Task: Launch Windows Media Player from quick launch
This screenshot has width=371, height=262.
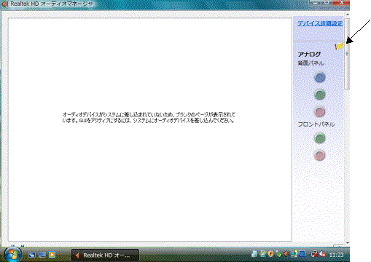Action: [x=52, y=255]
